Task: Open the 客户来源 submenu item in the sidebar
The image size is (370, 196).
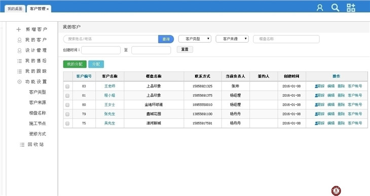Action: tap(38, 102)
